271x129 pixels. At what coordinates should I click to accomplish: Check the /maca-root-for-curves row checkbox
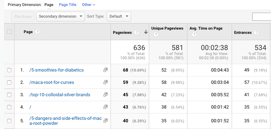[9, 82]
